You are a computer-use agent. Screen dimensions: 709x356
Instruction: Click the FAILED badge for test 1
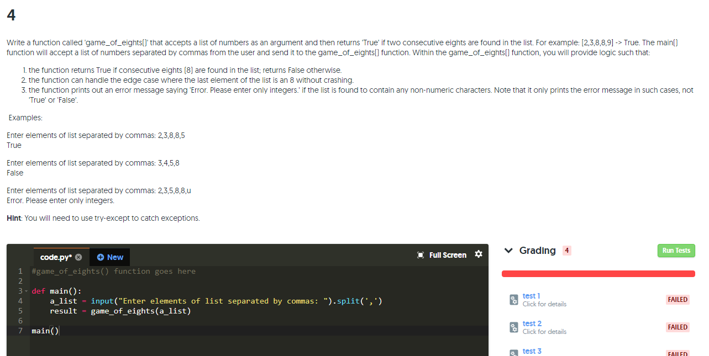pos(677,299)
